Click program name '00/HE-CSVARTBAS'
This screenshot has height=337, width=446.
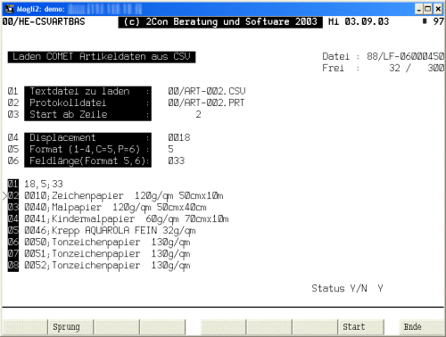[x=44, y=21]
